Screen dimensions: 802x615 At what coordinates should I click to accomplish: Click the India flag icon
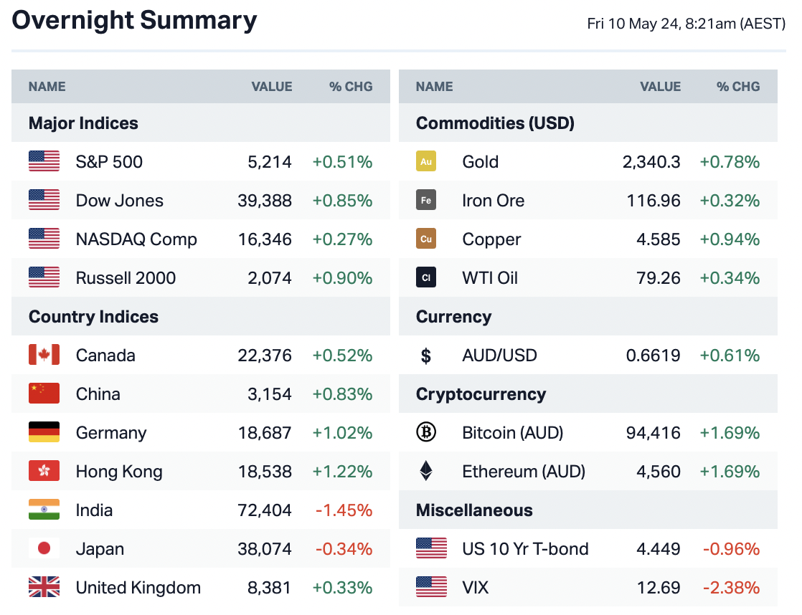(x=44, y=510)
